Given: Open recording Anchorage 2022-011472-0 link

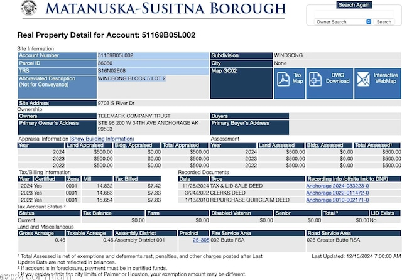Looking at the screenshot, I should [337, 193].
